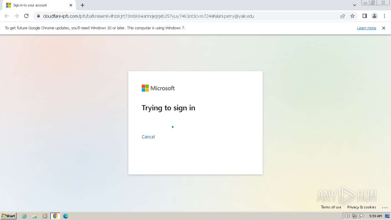
Task: Open the footer ellipsis more options
Action: 385,207
